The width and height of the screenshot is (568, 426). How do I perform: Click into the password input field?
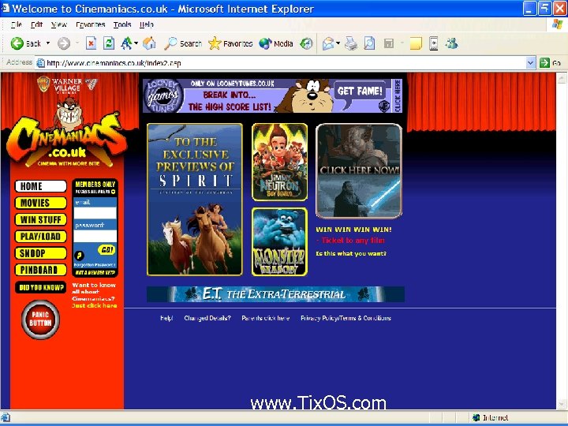point(95,236)
